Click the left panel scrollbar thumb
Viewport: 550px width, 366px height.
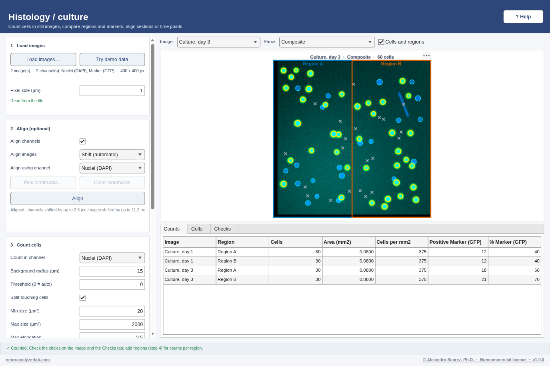coord(152,126)
